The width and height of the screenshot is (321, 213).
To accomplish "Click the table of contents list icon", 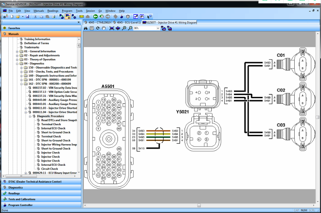I will 92,28.
